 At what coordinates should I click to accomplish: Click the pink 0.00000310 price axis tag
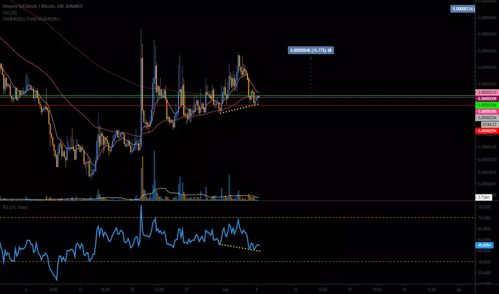coord(487,92)
